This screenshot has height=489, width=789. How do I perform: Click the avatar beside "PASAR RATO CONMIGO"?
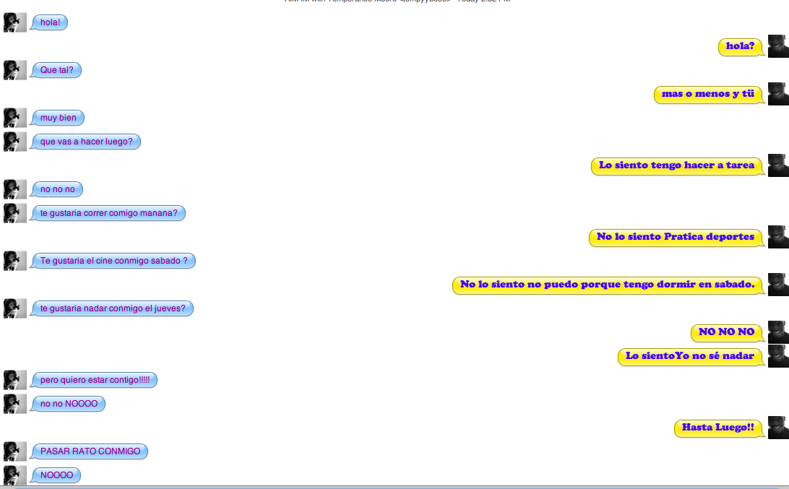click(15, 451)
